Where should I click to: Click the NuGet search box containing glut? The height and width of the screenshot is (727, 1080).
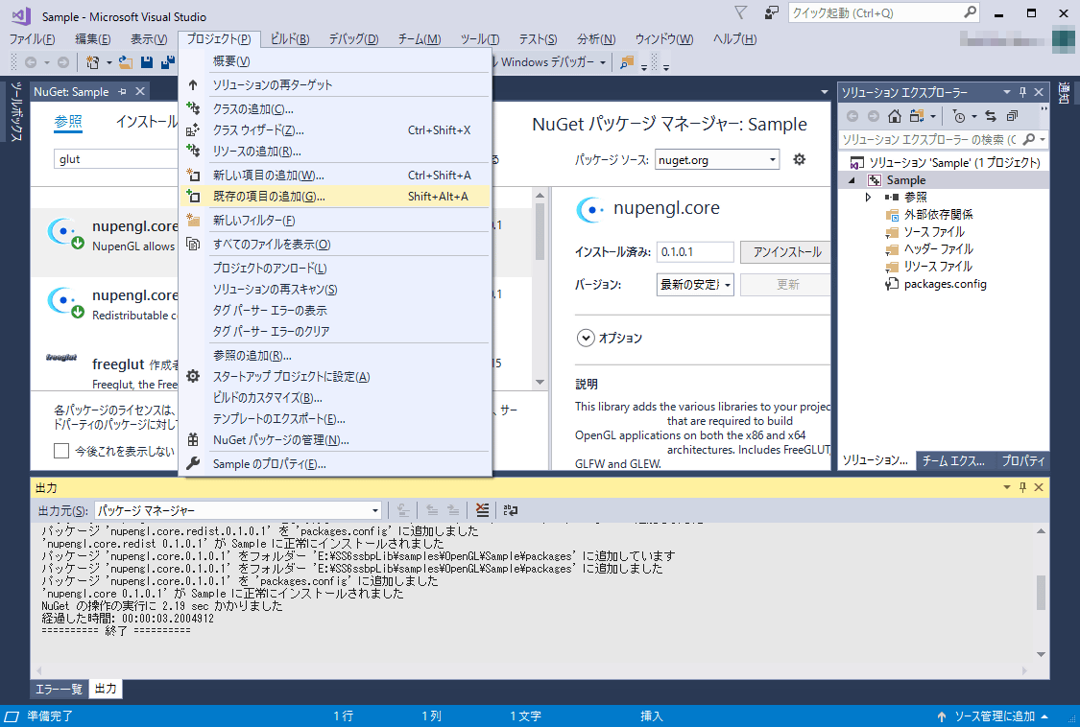coord(116,159)
